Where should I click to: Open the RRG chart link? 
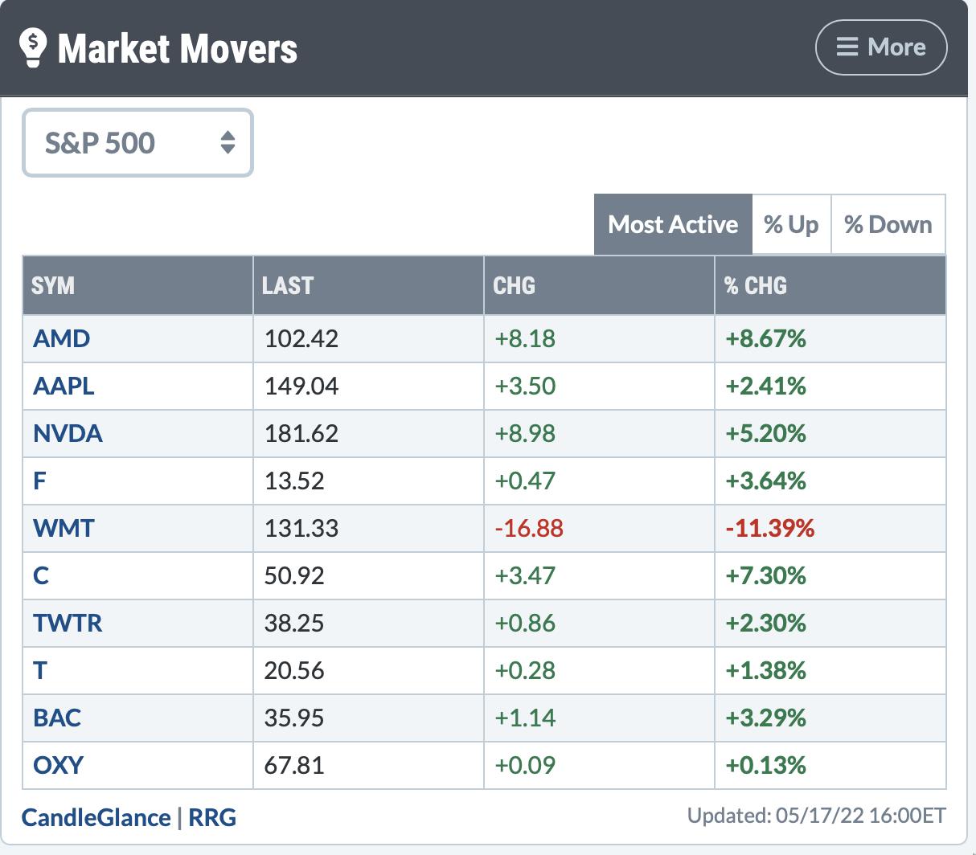pyautogui.click(x=212, y=817)
